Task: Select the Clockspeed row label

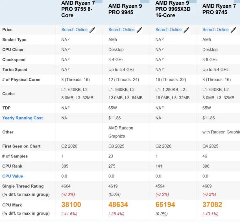Action: point(14,60)
